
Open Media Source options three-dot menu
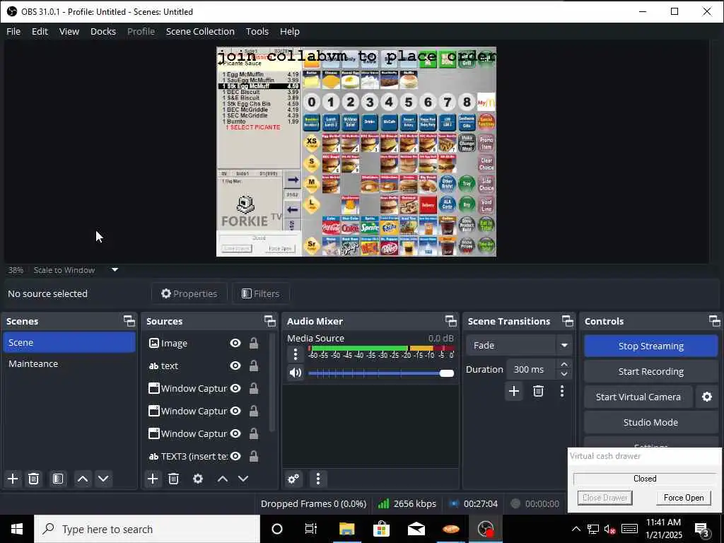[x=296, y=355]
